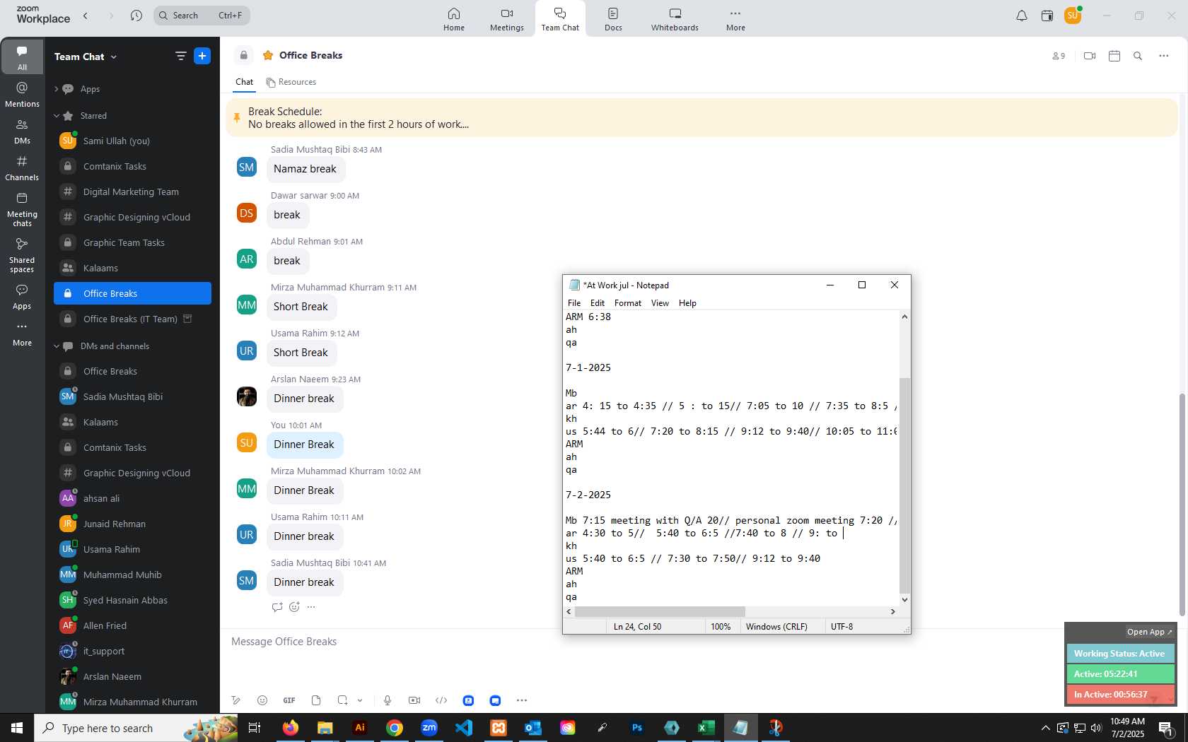Open Visual Studio Code from the taskbar
This screenshot has width=1188, height=742.
464,728
